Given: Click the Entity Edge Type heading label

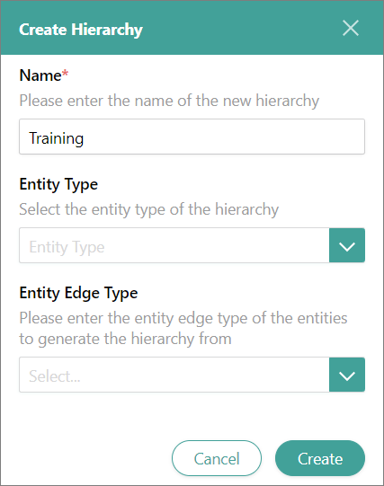Looking at the screenshot, I should point(78,294).
